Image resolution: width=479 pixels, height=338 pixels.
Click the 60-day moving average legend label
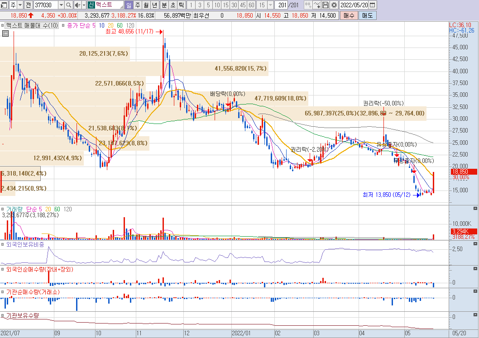[x=120, y=26]
